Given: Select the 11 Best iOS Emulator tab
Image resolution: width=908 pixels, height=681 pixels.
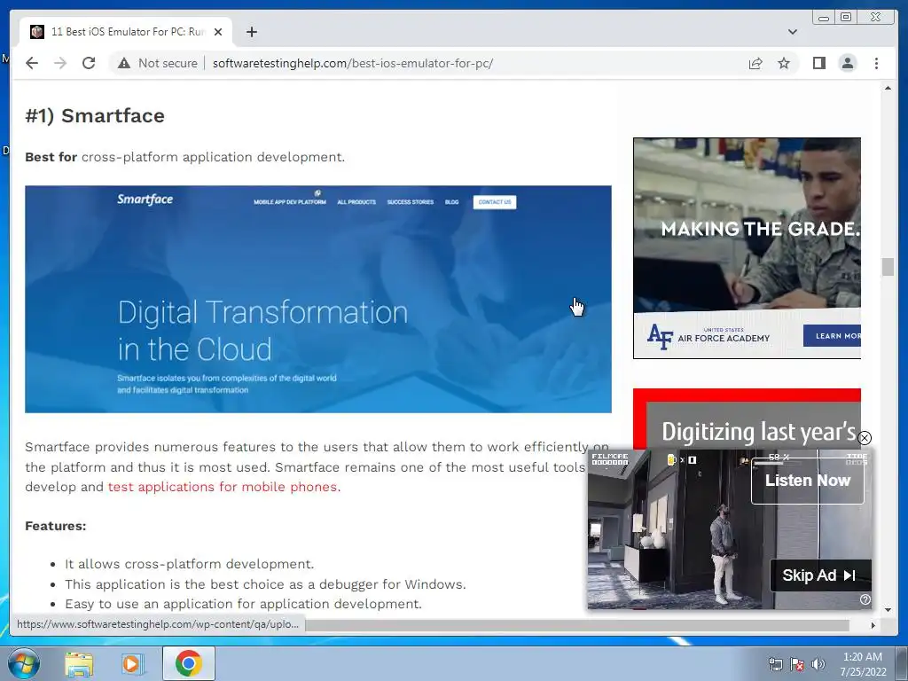Looking at the screenshot, I should pos(126,32).
